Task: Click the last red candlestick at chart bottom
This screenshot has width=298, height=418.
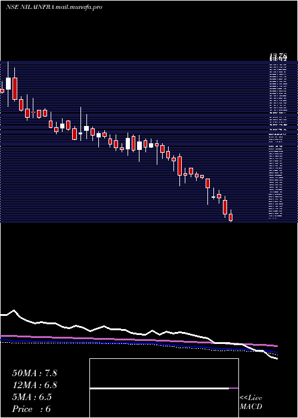Action: pyautogui.click(x=231, y=217)
